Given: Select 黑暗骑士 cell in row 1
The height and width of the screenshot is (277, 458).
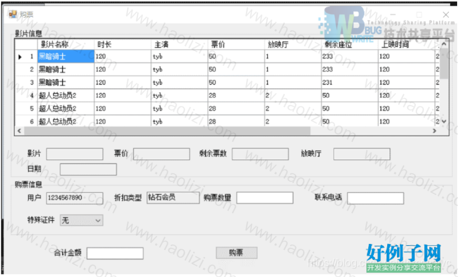Looking at the screenshot, I should pyautogui.click(x=66, y=56).
